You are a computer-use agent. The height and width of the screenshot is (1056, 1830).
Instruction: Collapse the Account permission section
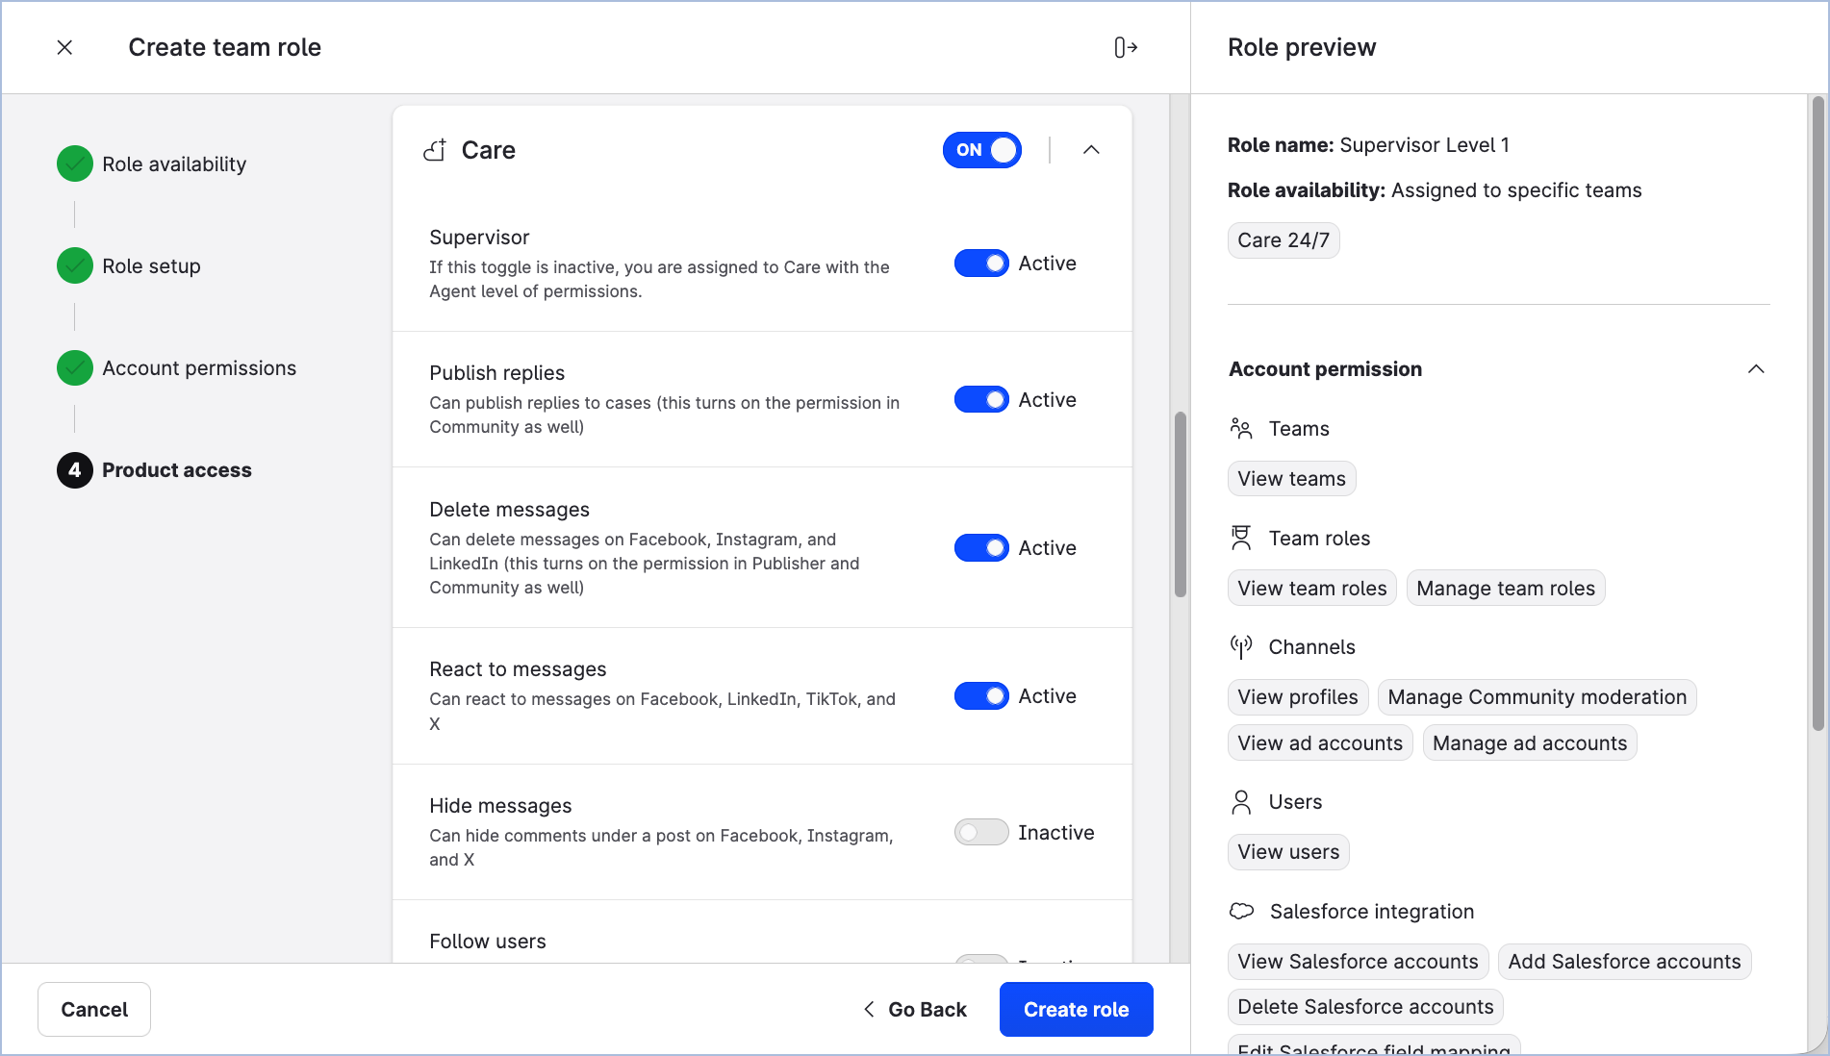coord(1755,369)
